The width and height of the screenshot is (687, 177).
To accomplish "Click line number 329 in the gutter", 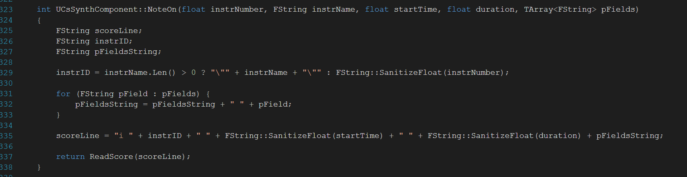I will 6,73.
